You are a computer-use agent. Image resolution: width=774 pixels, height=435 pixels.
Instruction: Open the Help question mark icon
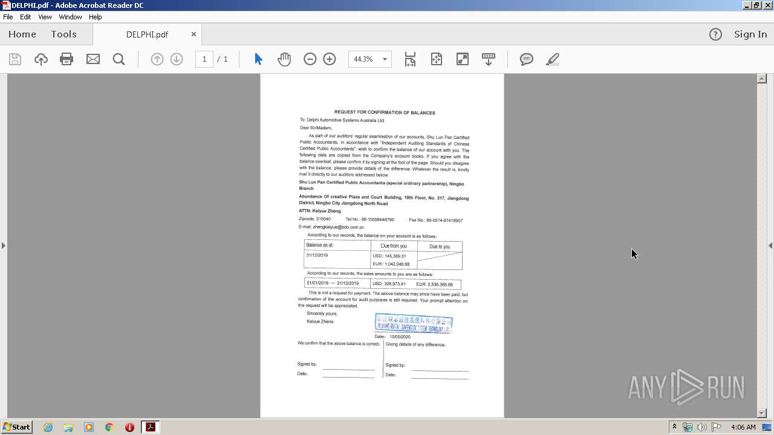coord(715,34)
